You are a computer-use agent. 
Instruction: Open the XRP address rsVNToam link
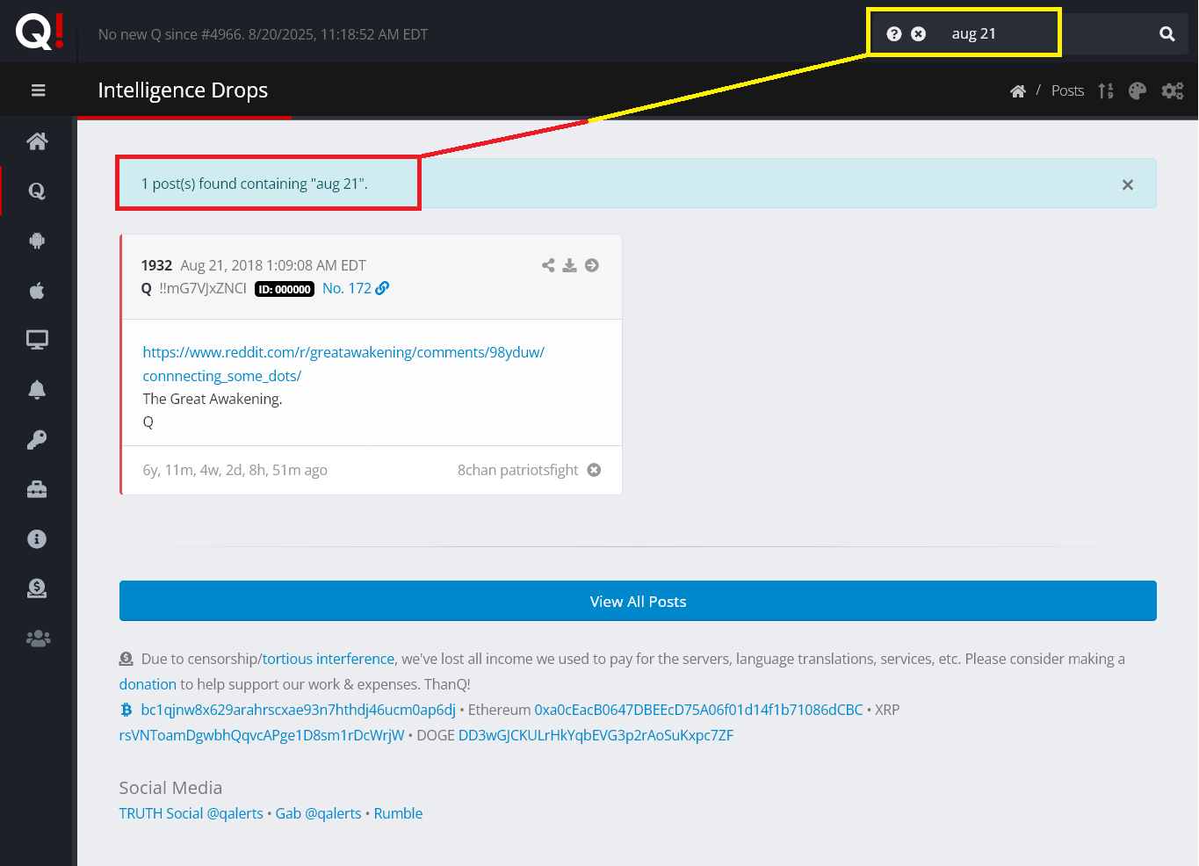pyautogui.click(x=262, y=735)
